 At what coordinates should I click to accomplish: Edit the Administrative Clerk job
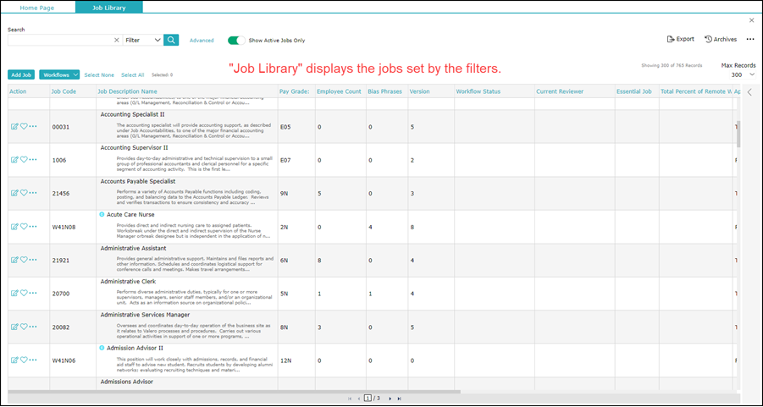point(14,294)
